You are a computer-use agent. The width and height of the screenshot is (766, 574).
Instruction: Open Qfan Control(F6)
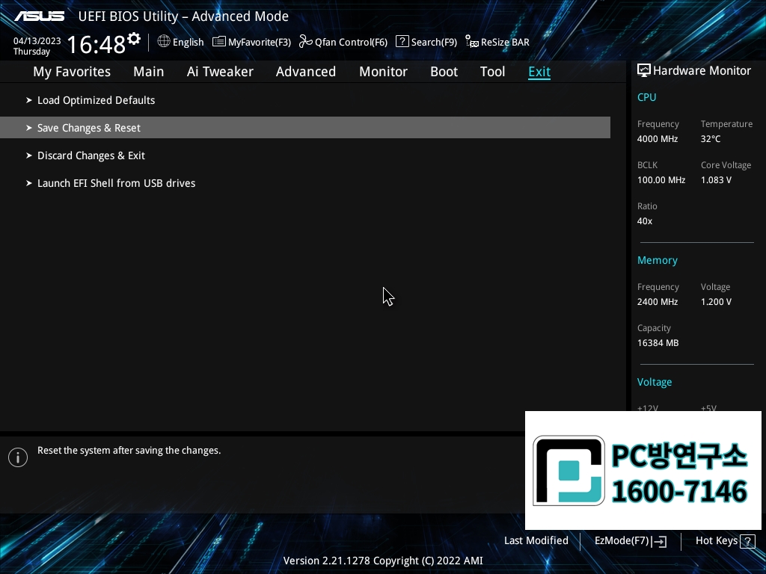351,43
